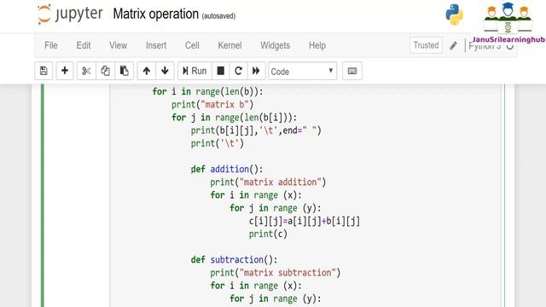Restart the kernel icon
546x307 pixels.
[x=239, y=71]
